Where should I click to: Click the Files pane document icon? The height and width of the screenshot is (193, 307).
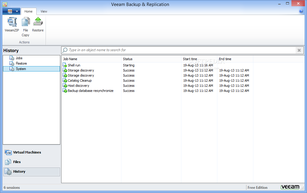tap(8, 162)
